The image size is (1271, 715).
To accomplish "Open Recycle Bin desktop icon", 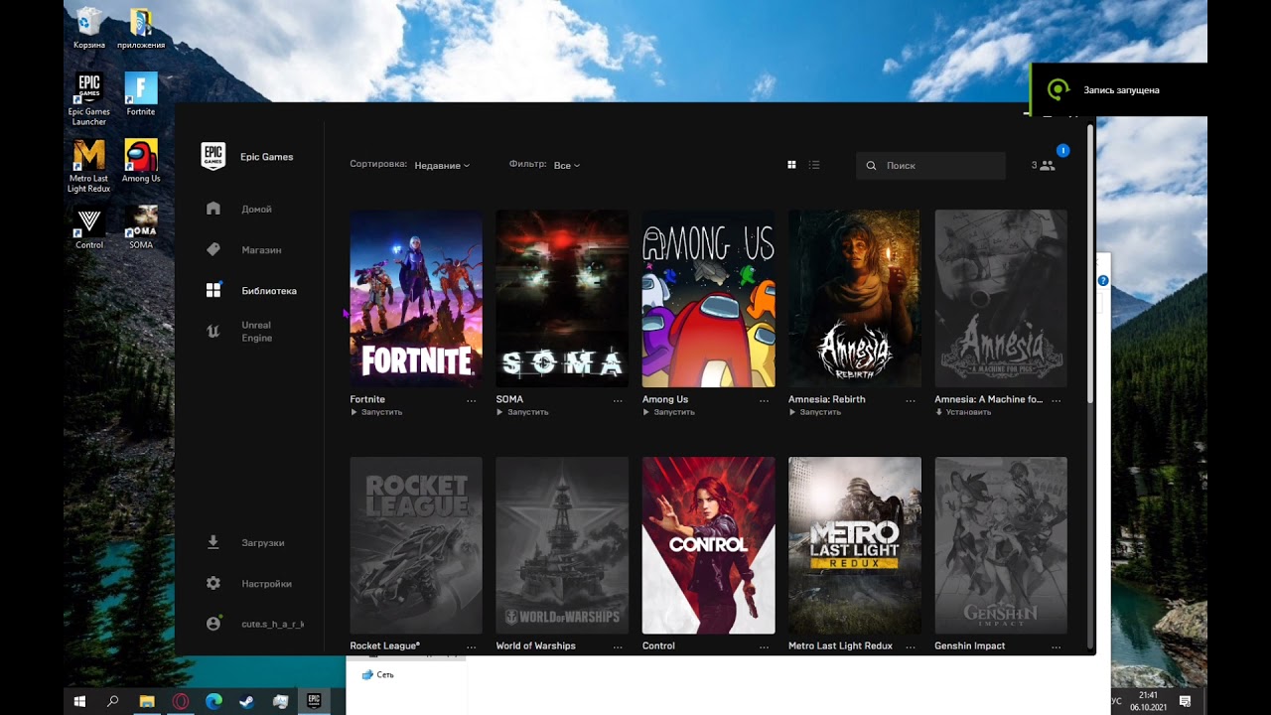I will pos(89,30).
